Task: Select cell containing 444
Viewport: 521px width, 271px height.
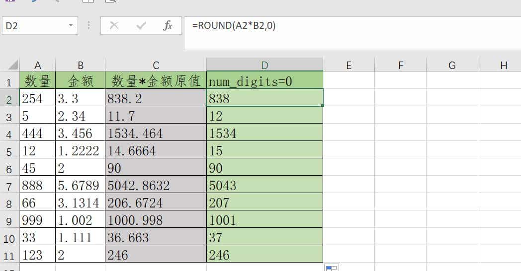Action: [x=38, y=133]
